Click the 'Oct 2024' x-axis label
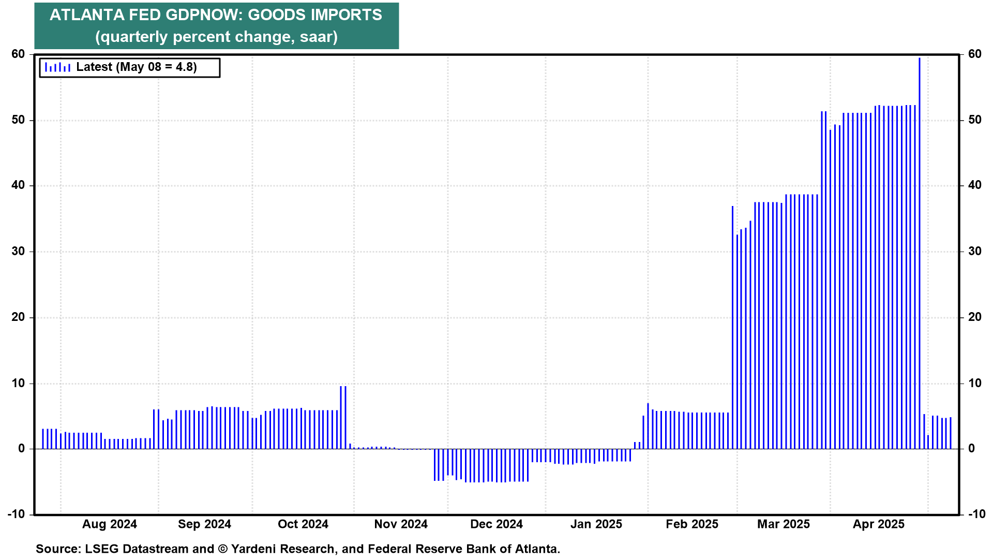 click(x=303, y=524)
